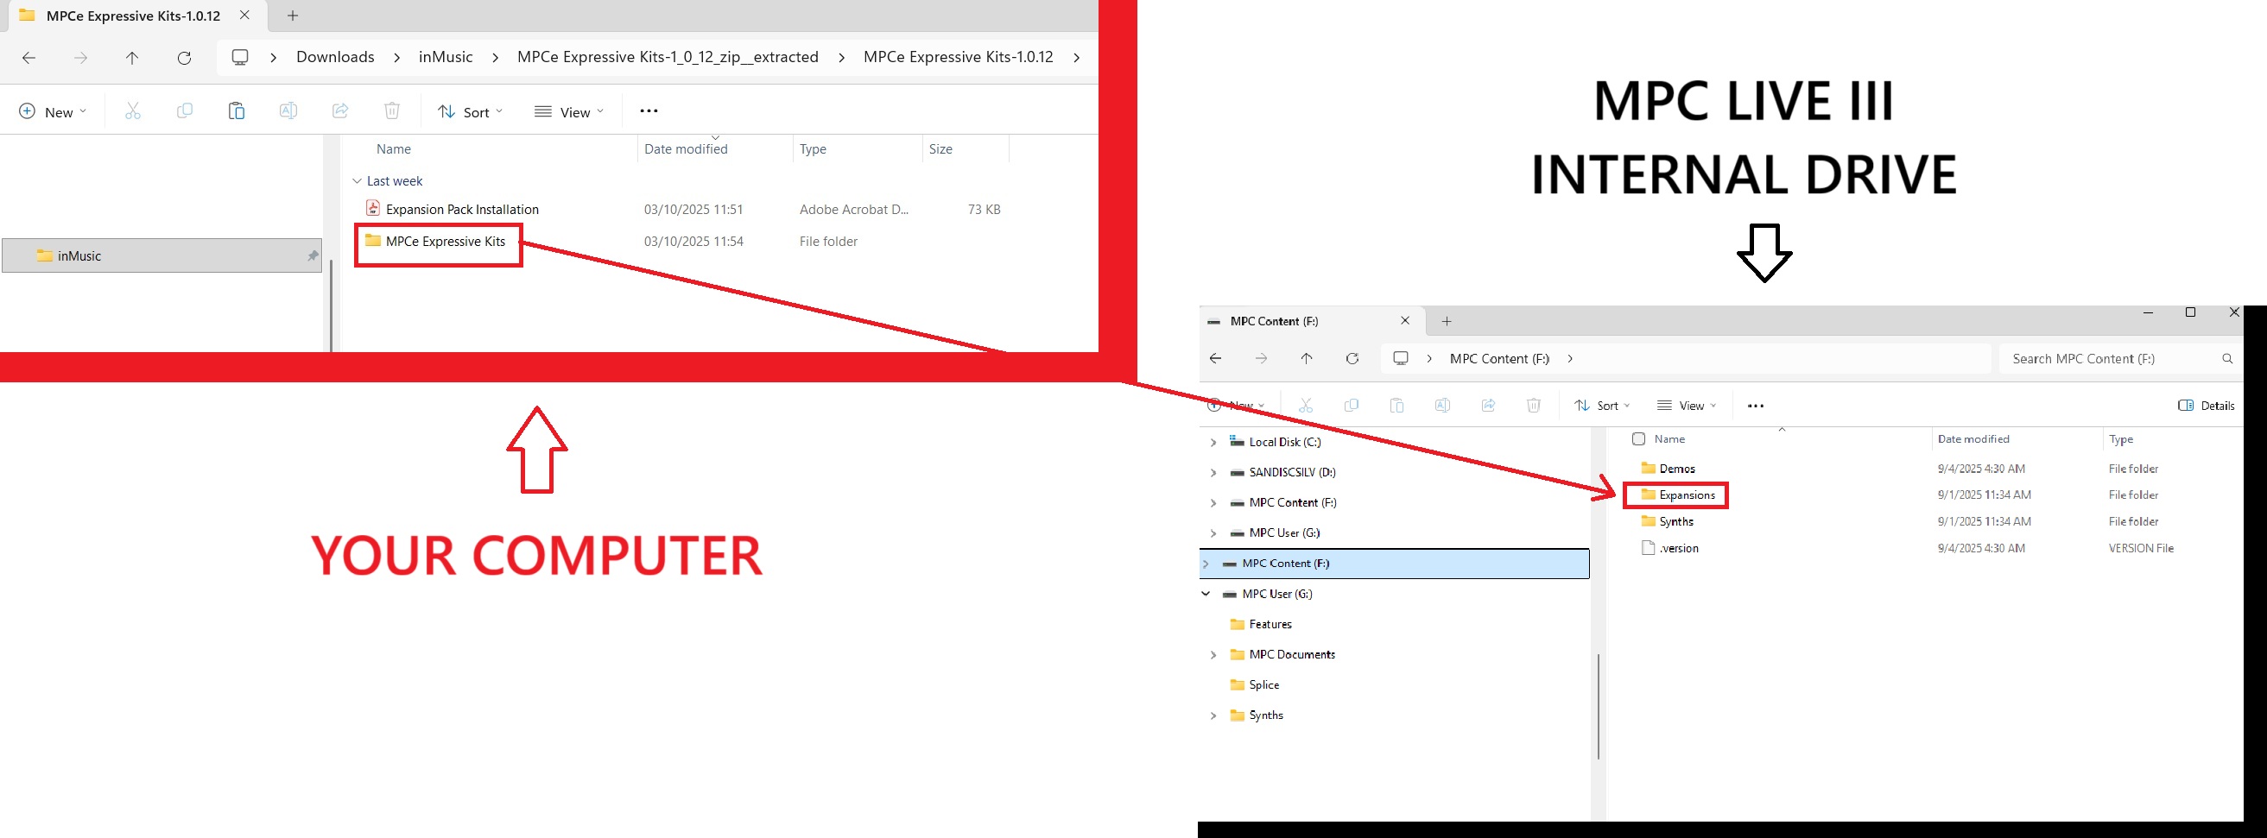Close the MPC Content (F:) tab

pos(1405,321)
